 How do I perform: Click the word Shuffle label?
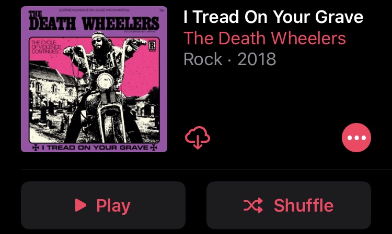(x=304, y=205)
